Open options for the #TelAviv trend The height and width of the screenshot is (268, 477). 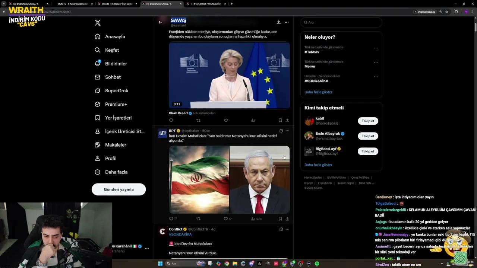tap(376, 48)
